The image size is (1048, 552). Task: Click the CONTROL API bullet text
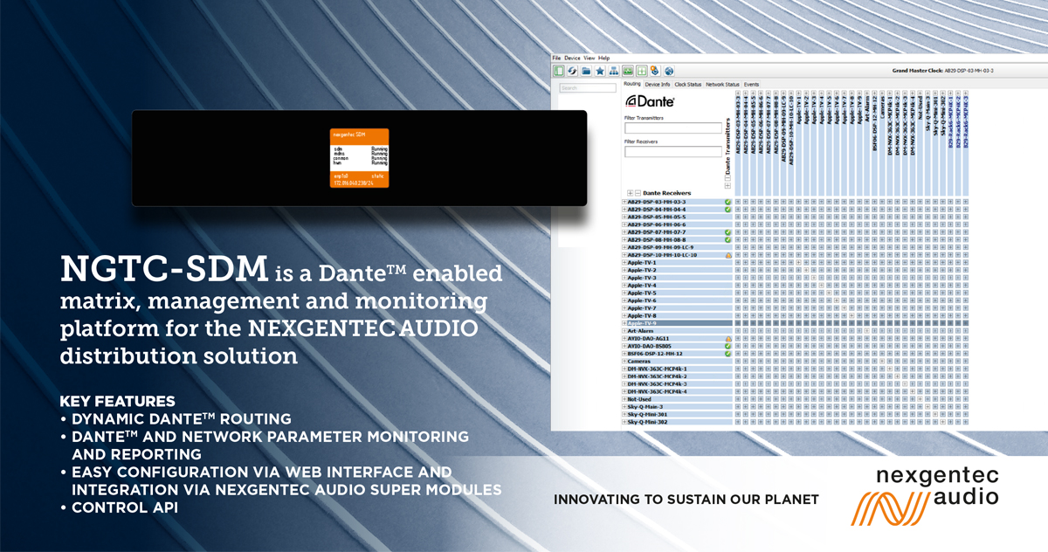pos(124,507)
